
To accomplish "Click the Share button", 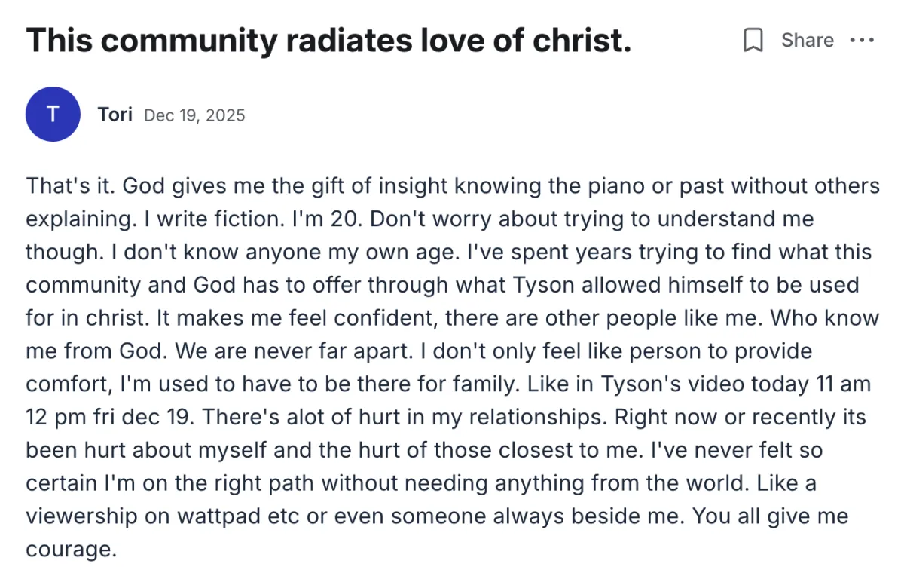I will coord(807,40).
